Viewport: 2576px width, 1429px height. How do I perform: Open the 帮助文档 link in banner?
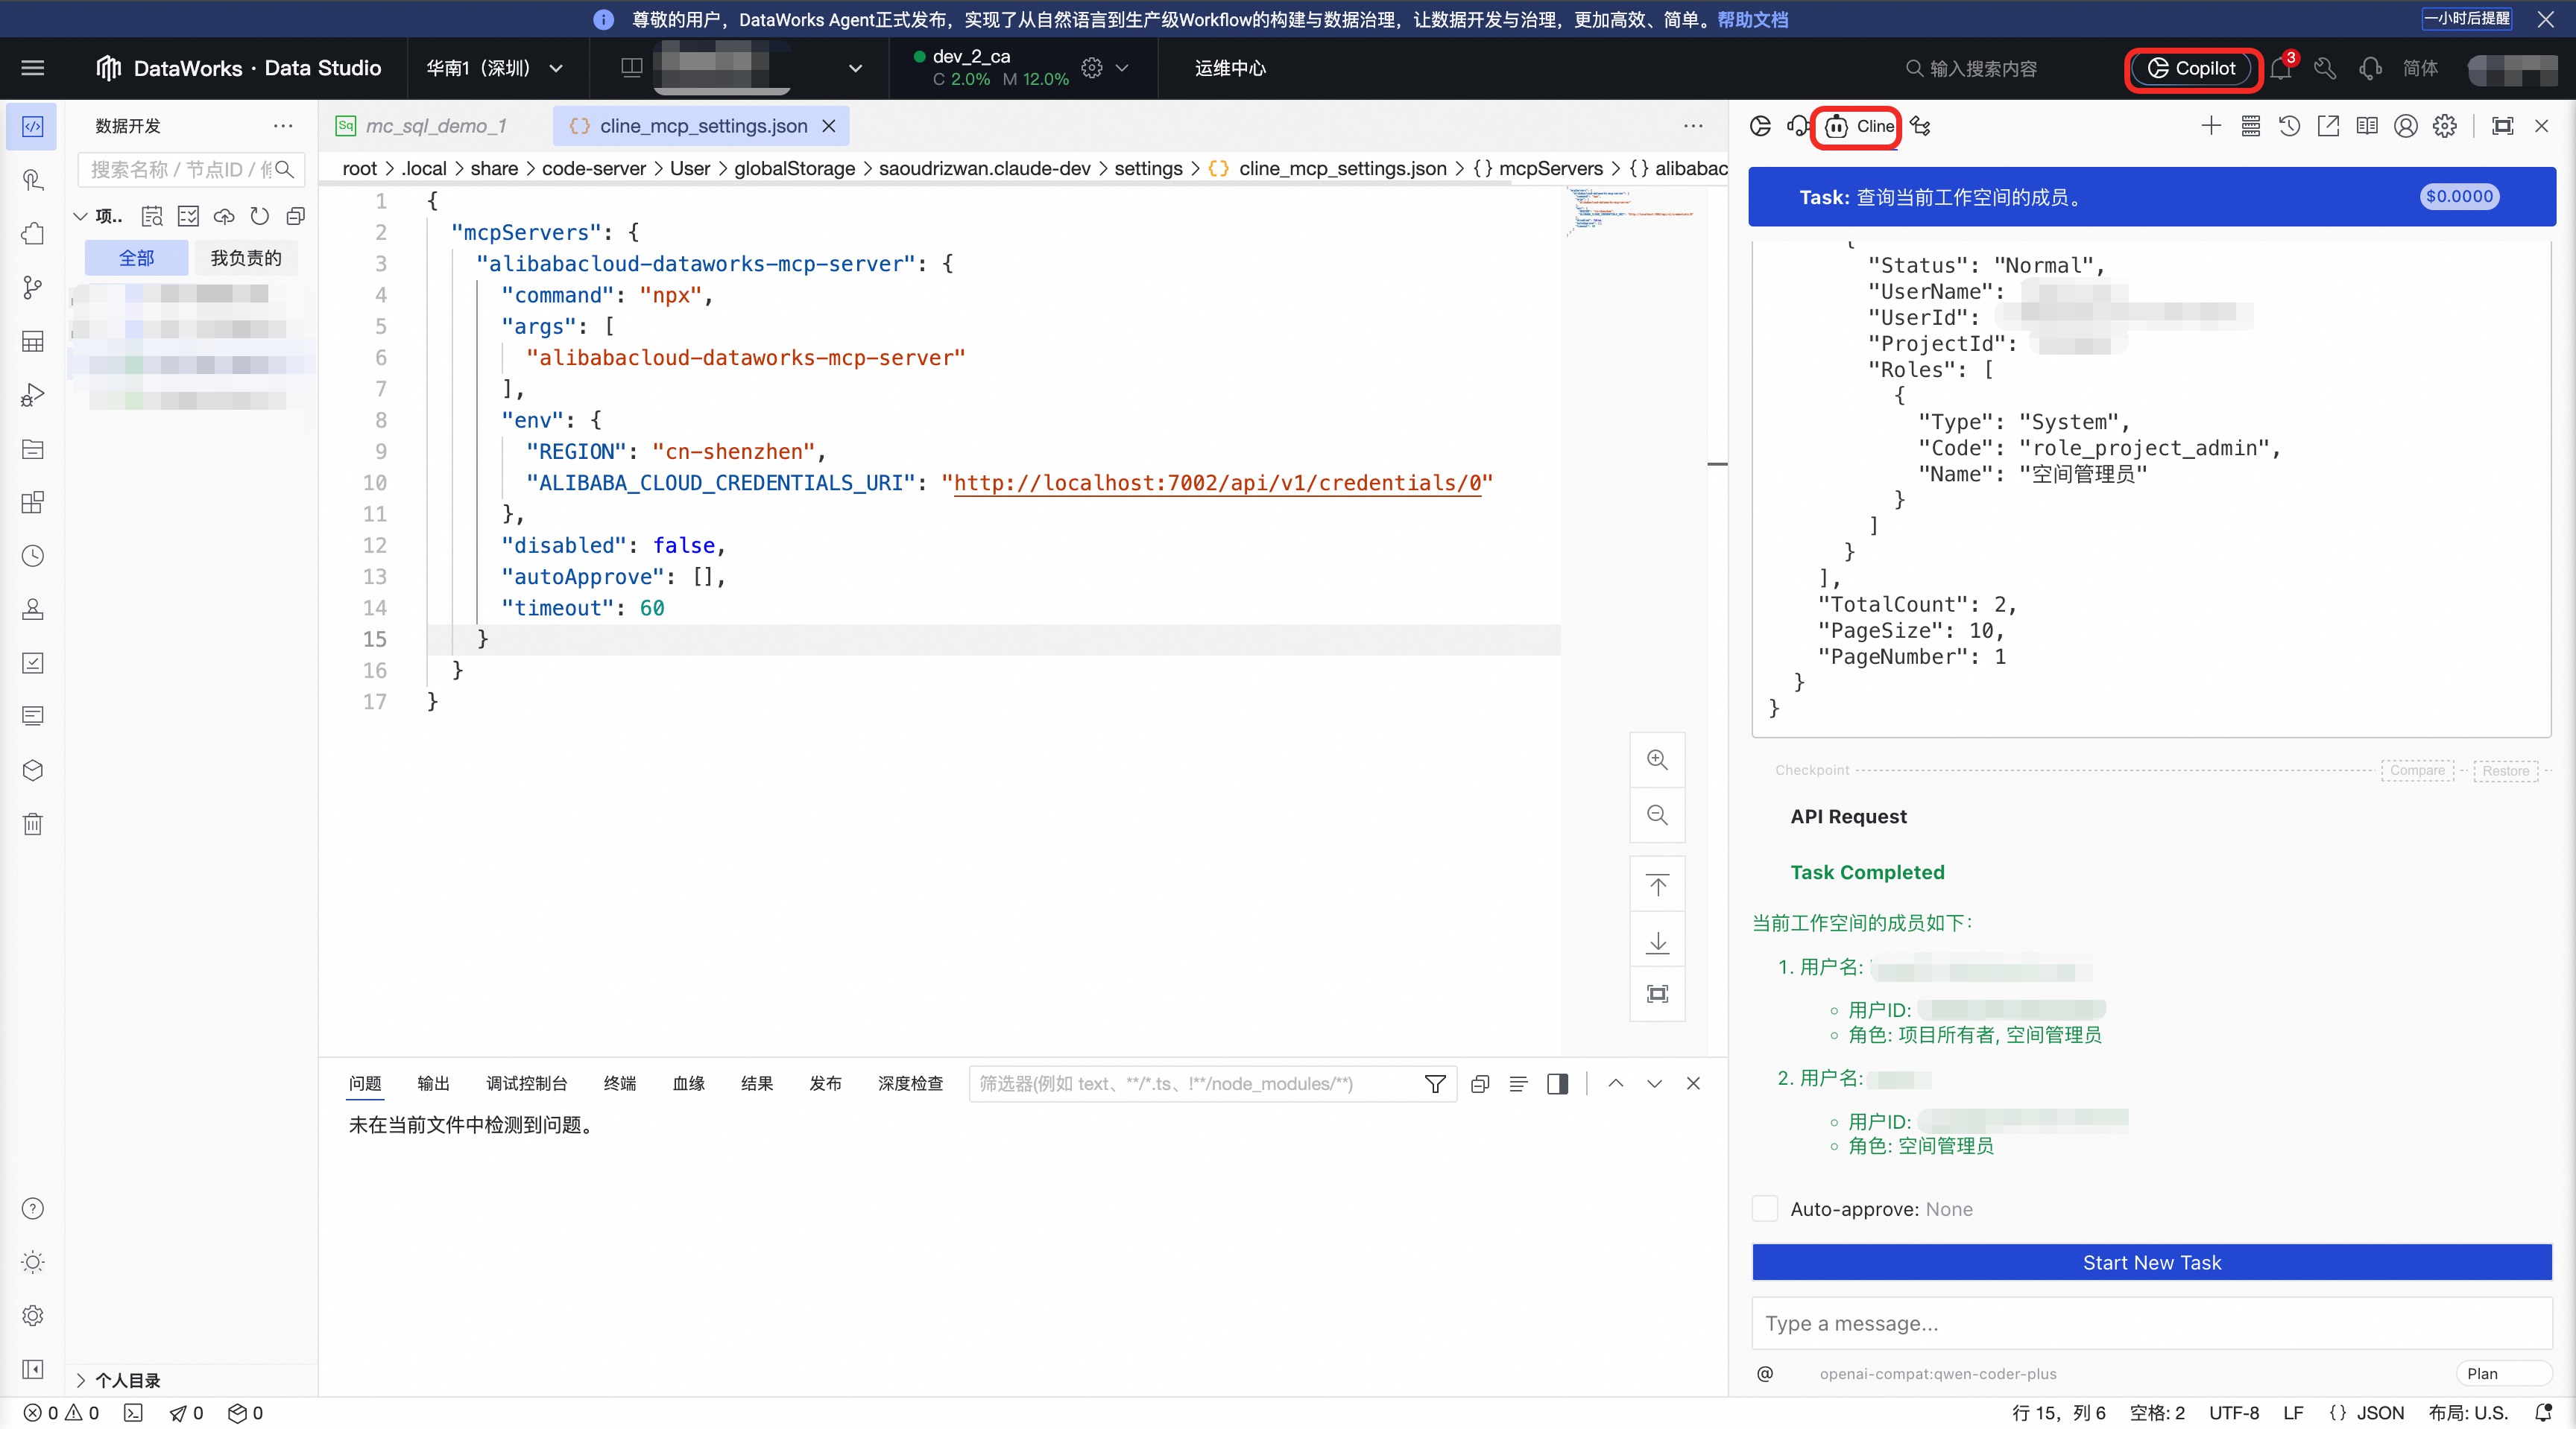point(1752,19)
